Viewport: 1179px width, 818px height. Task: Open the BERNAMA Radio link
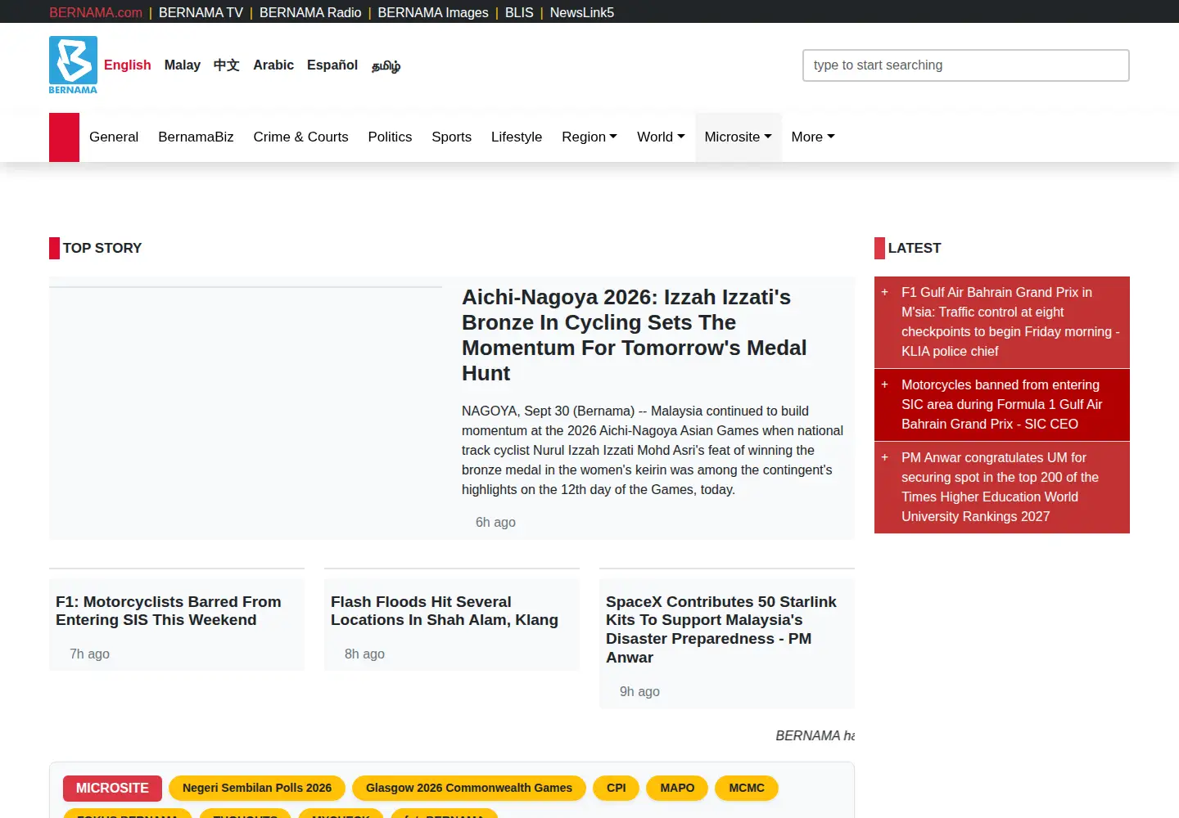(310, 12)
